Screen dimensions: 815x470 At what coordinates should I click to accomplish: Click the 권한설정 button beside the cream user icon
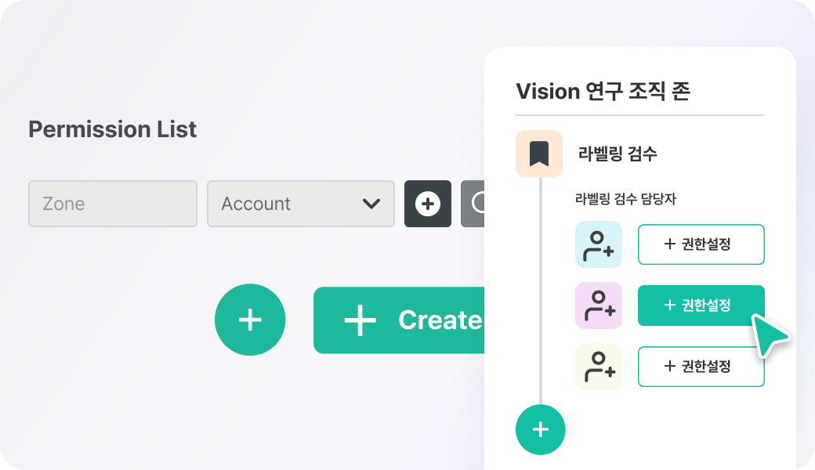coord(701,367)
